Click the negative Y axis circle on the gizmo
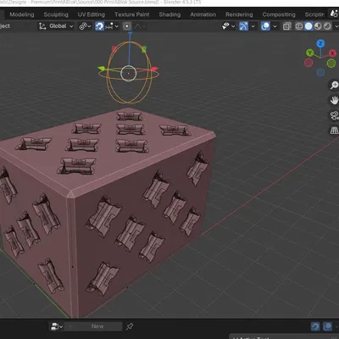This screenshot has height=339, width=339. point(331,63)
